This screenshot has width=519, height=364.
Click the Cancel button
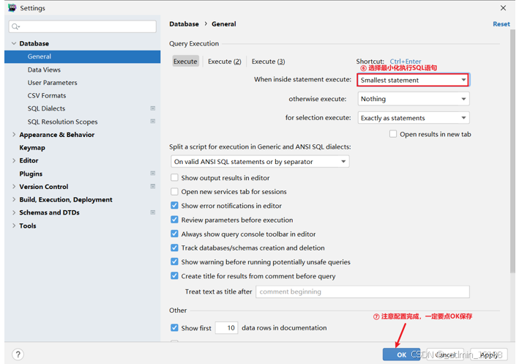(x=445, y=354)
